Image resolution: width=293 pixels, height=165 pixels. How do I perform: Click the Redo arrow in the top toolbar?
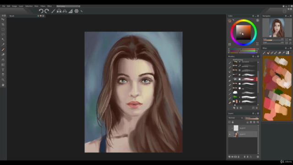click(x=47, y=11)
